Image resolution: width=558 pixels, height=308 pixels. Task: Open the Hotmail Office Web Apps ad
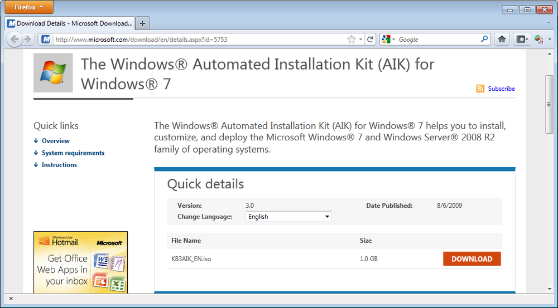(80, 262)
